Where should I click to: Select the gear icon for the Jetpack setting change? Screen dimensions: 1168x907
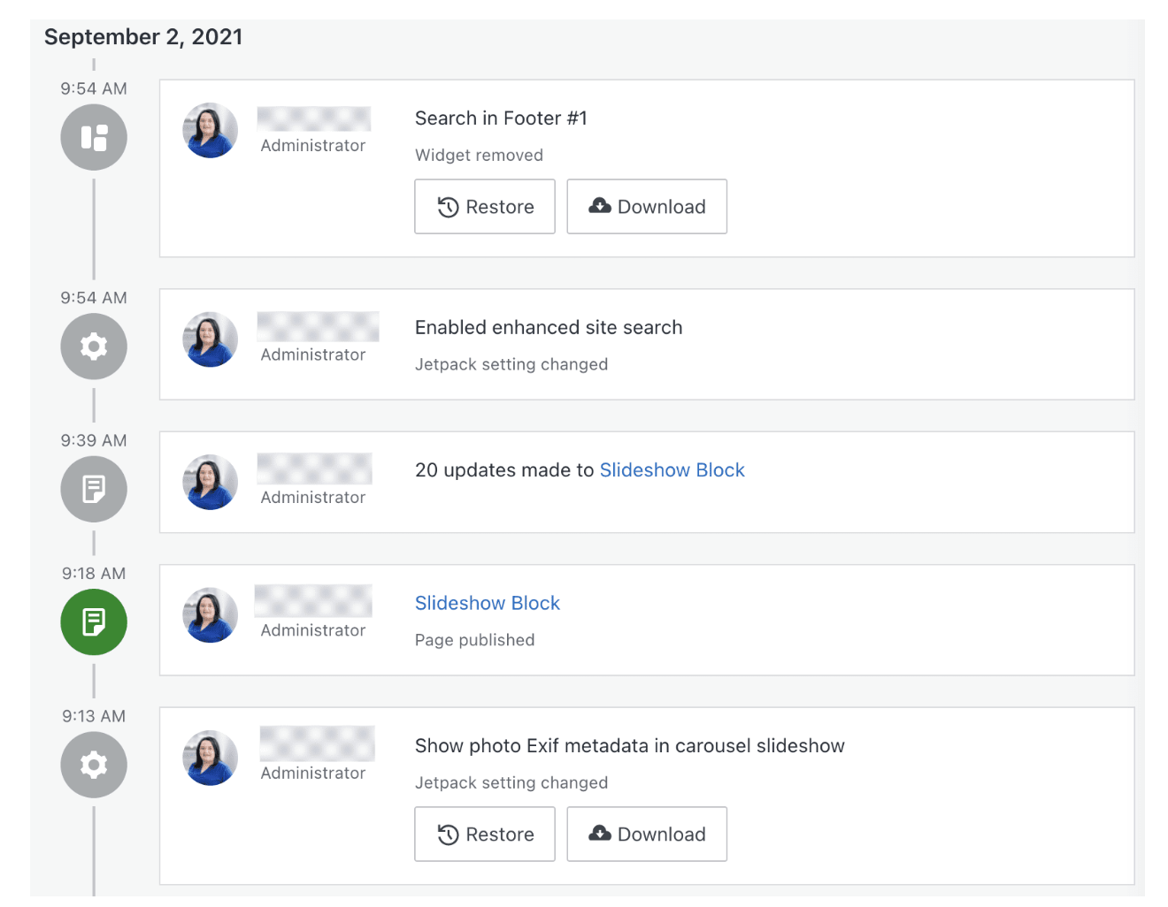click(x=94, y=347)
